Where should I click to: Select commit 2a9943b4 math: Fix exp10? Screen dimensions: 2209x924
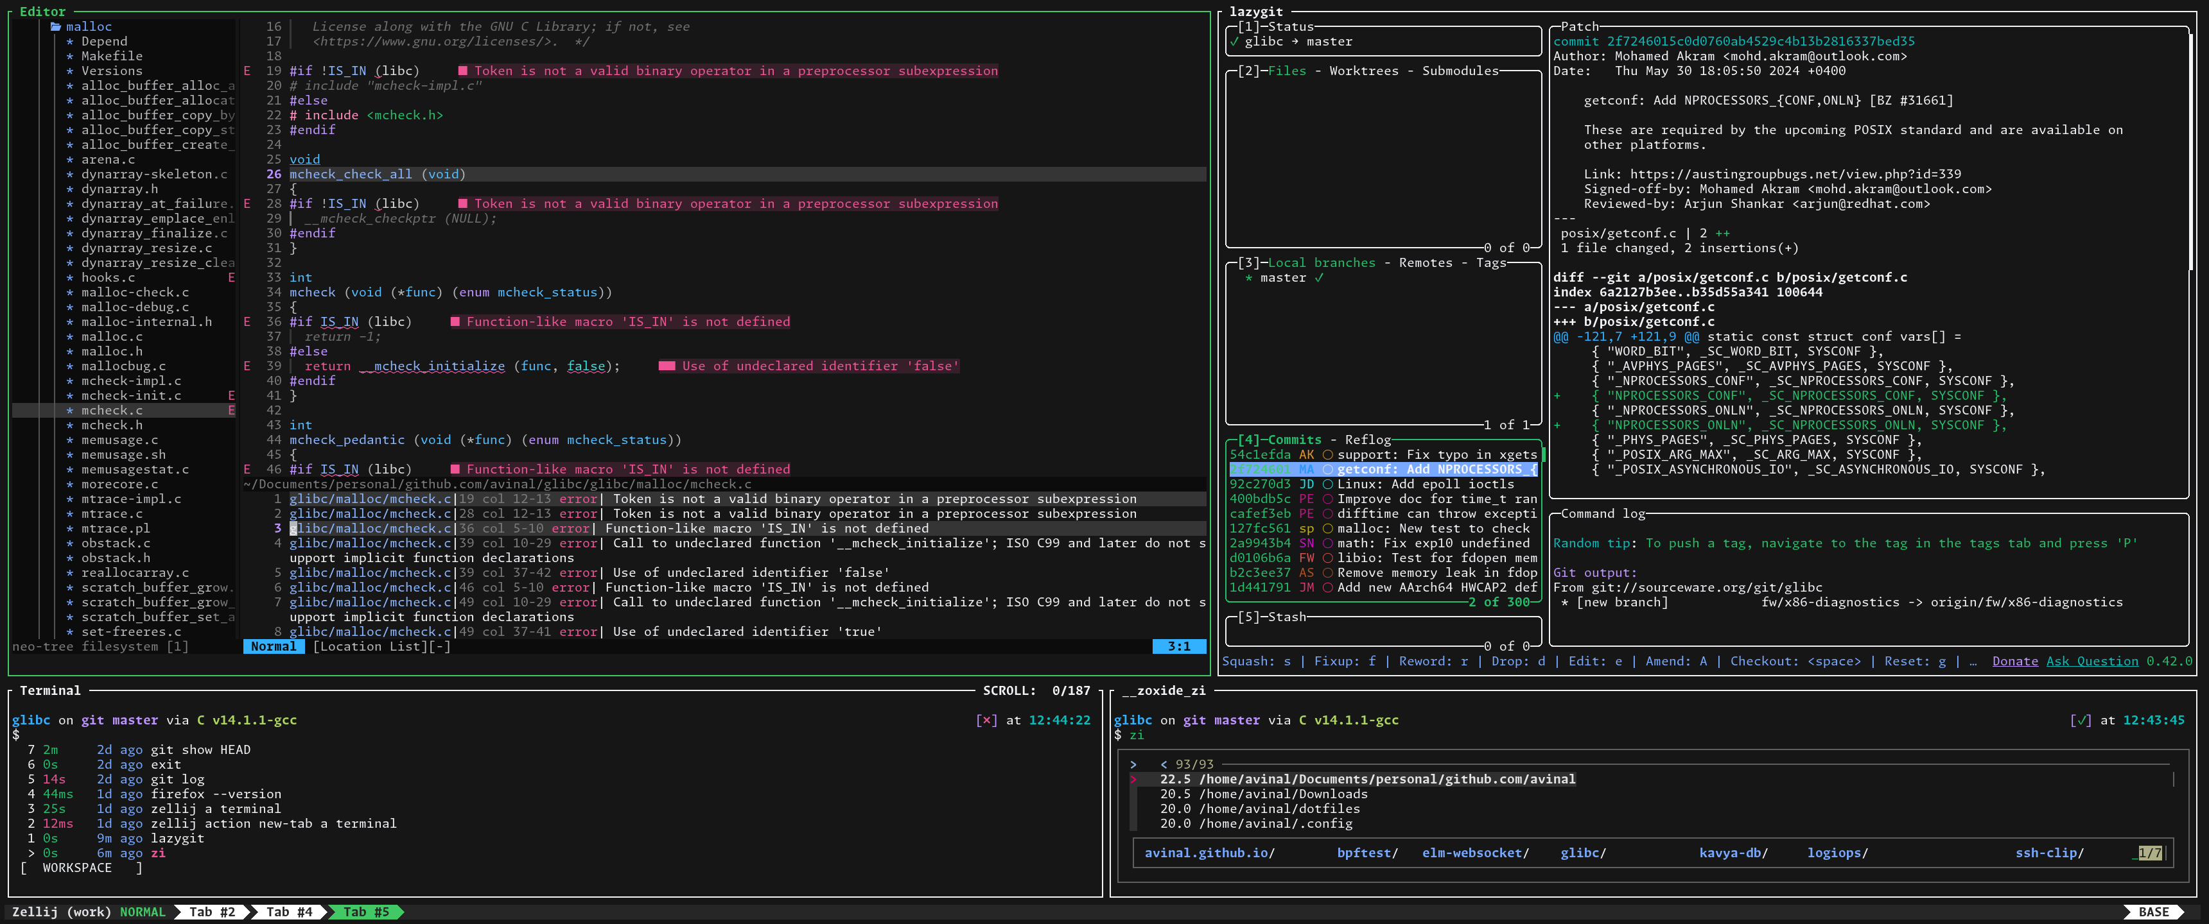(1383, 543)
